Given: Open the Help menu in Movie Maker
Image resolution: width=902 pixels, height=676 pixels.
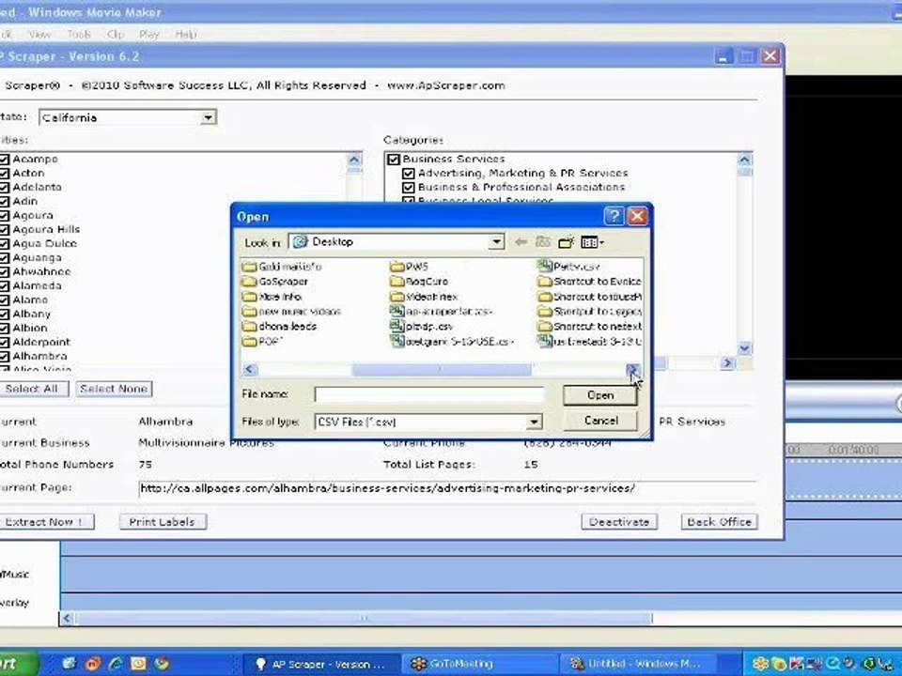Looking at the screenshot, I should pyautogui.click(x=186, y=35).
